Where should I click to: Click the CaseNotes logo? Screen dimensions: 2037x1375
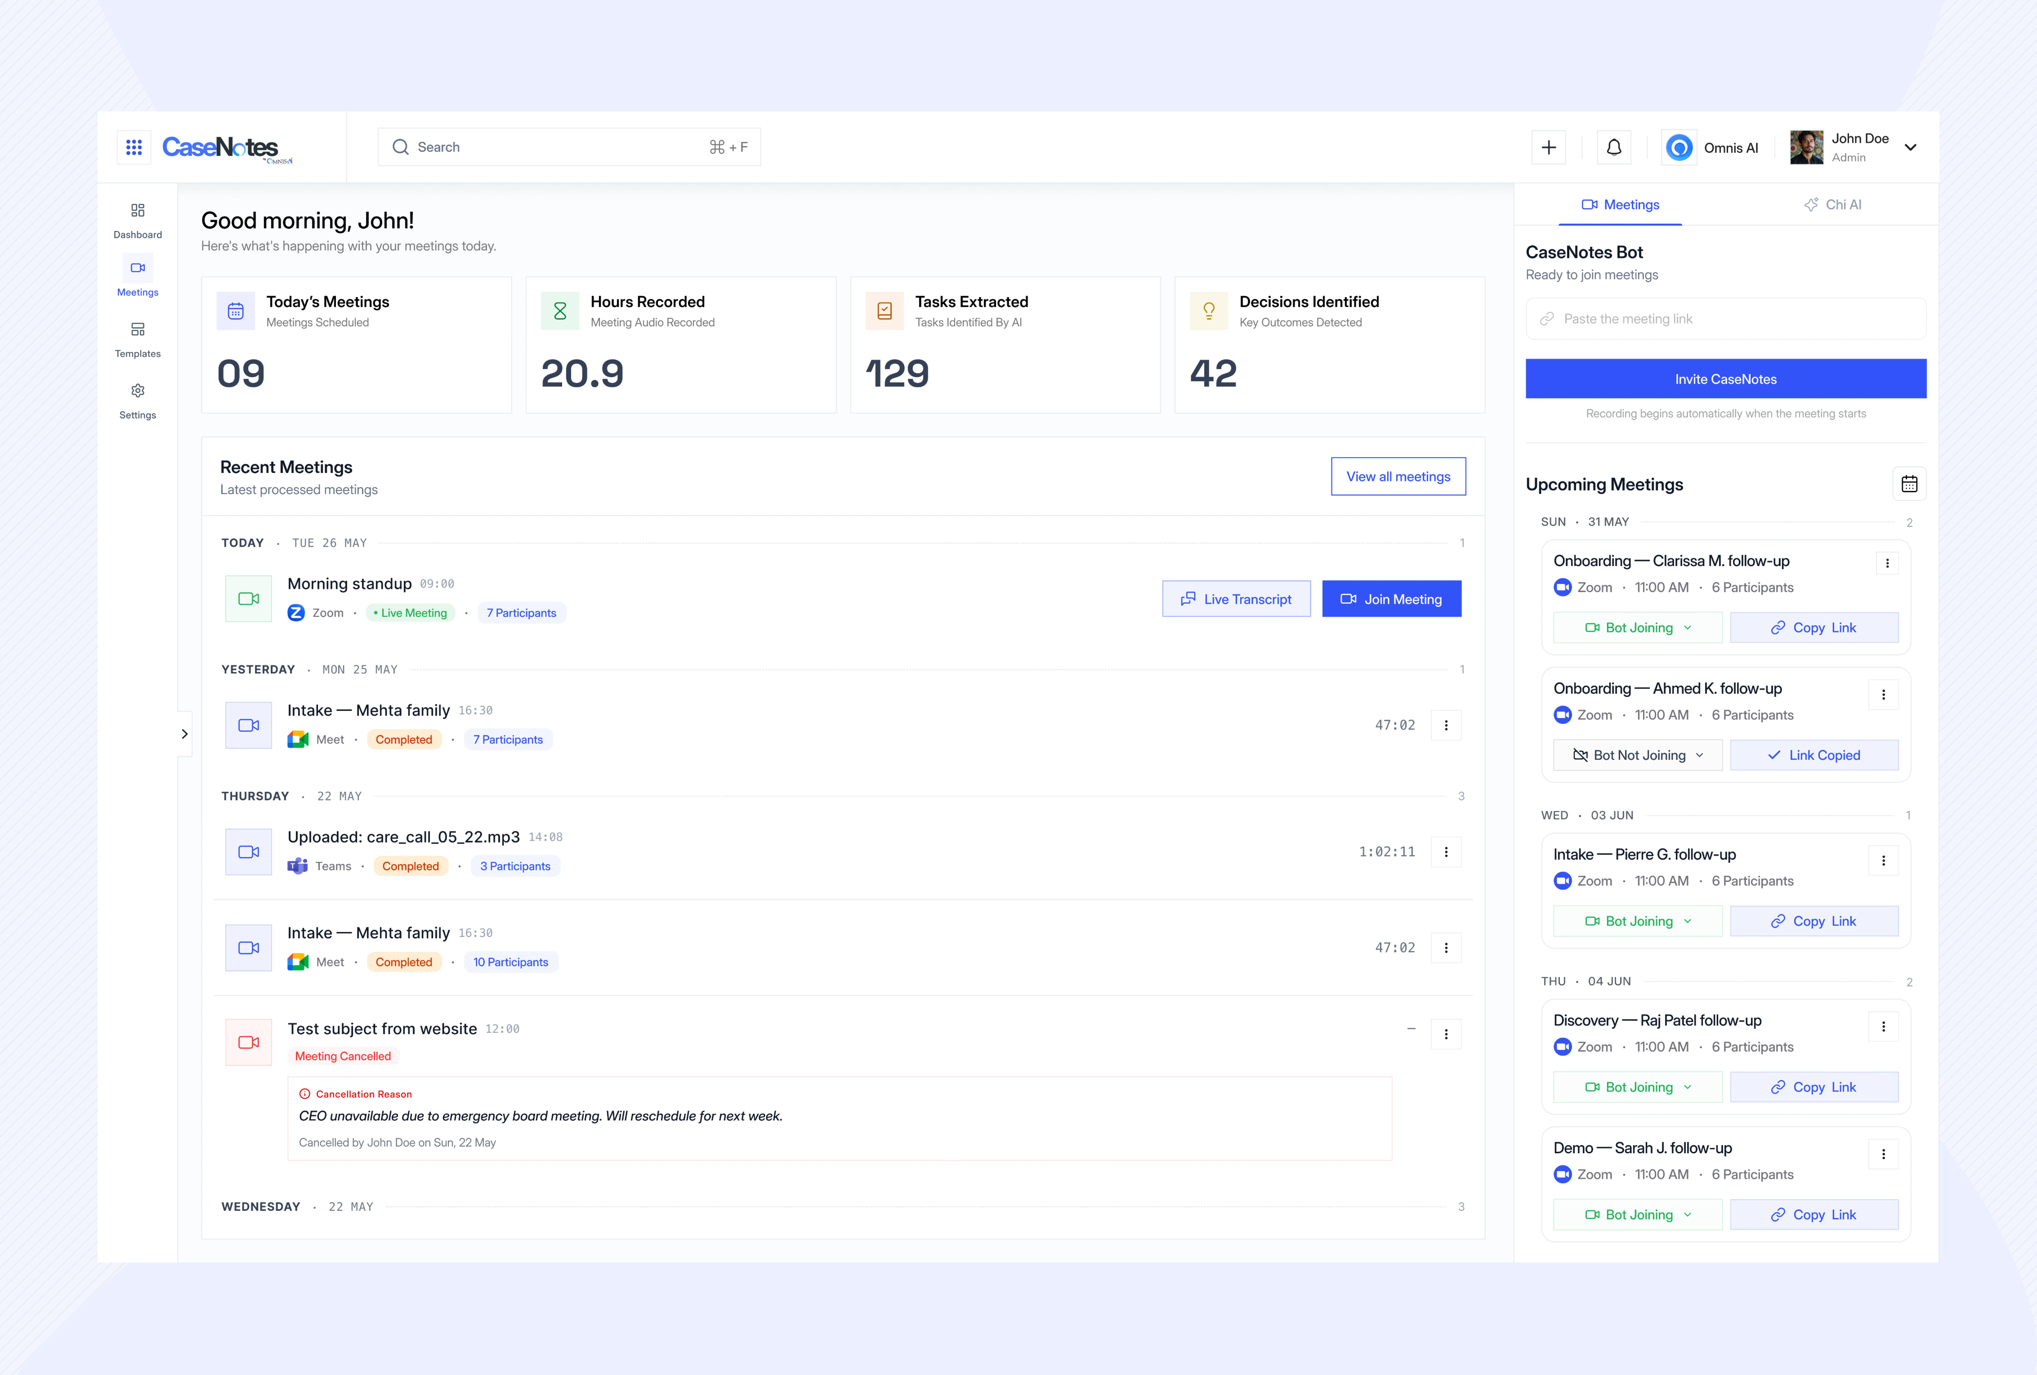(x=227, y=148)
